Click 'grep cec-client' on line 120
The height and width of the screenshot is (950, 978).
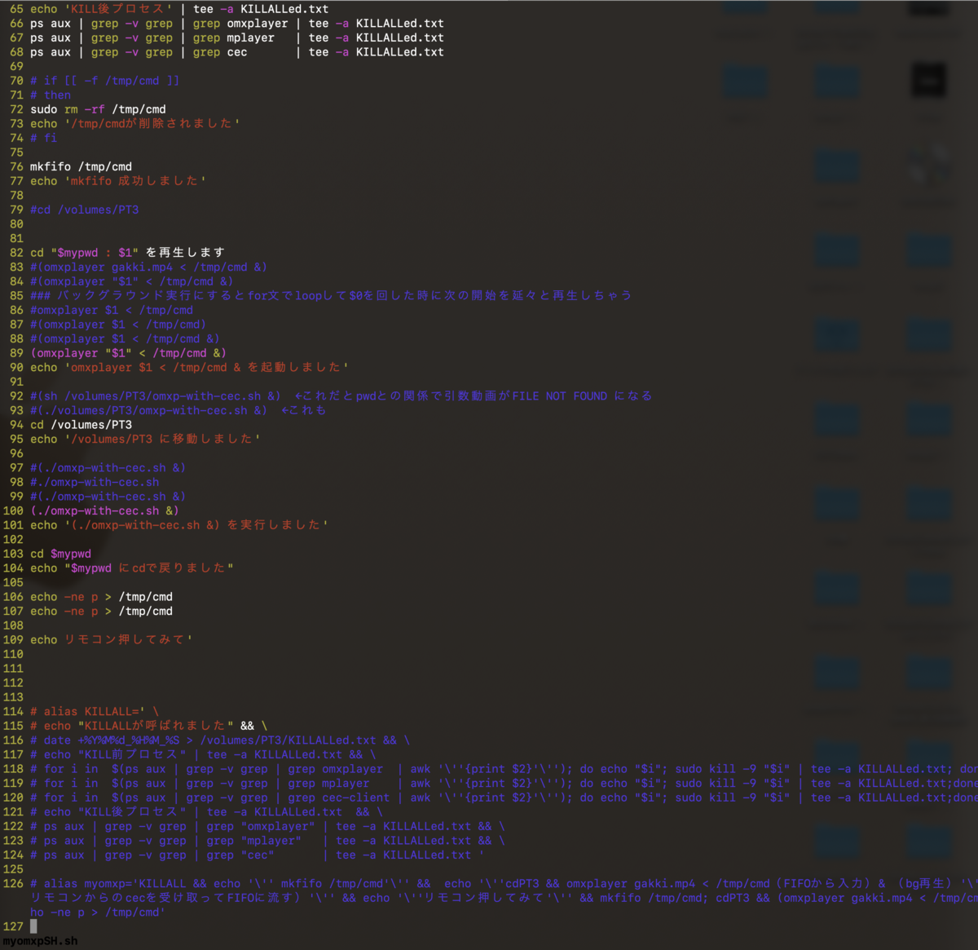tap(339, 798)
